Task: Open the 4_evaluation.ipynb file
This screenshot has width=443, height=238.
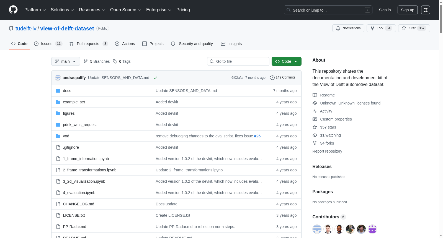Action: click(x=79, y=193)
